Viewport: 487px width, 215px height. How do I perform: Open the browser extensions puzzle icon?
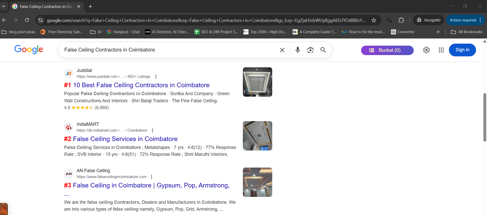(x=401, y=20)
